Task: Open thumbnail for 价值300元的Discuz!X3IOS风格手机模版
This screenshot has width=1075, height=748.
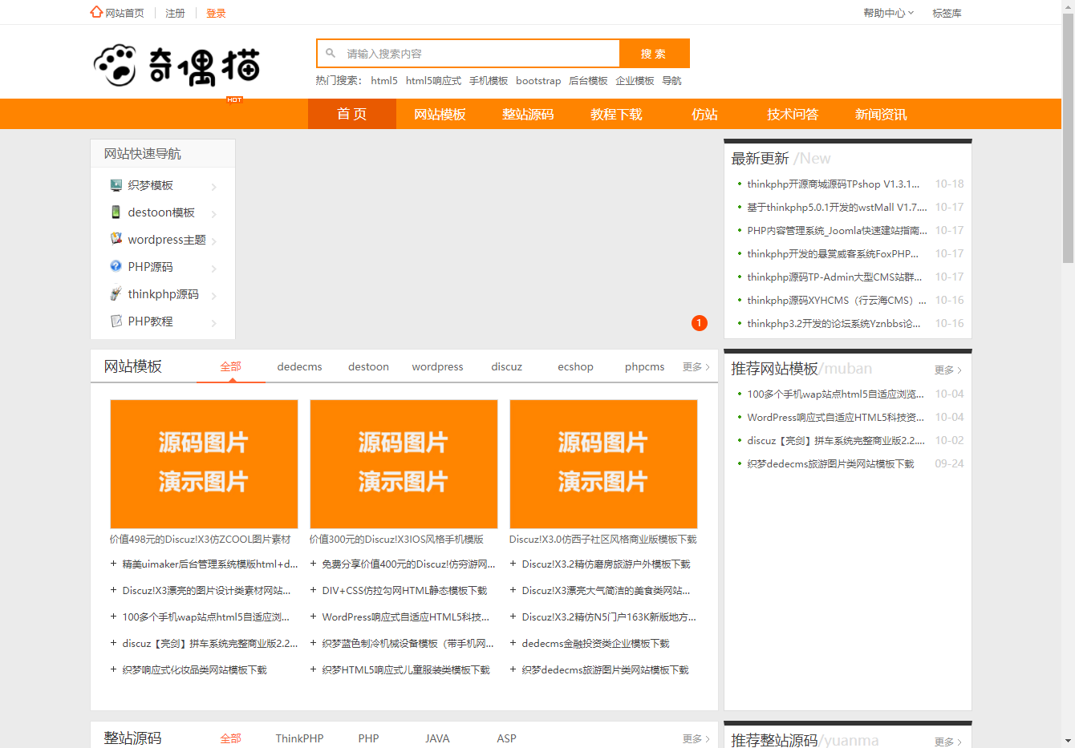Action: tap(404, 463)
